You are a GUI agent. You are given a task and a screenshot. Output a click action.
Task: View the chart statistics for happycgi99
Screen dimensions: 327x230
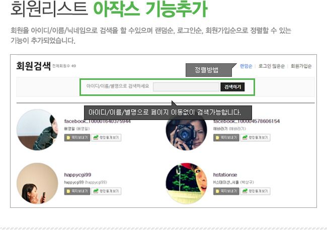click(x=106, y=191)
